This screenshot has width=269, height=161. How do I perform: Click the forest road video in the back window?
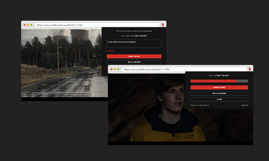coord(61,63)
